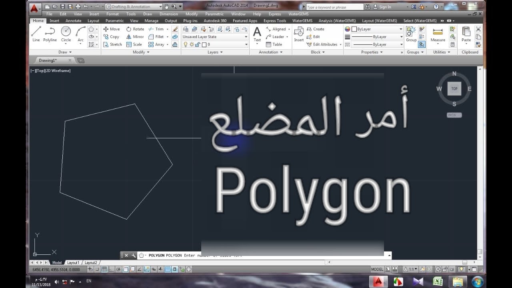The image size is (512, 288).
Task: Expand the Draw panel
Action: click(x=65, y=52)
